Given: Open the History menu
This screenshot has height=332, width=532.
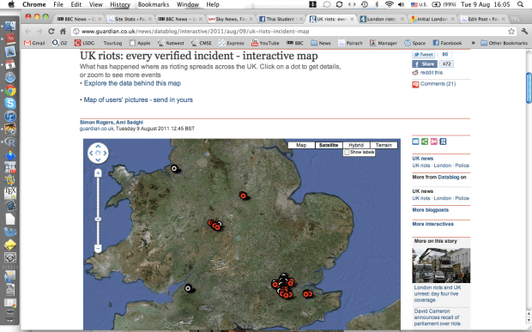Looking at the screenshot, I should click(x=120, y=4).
